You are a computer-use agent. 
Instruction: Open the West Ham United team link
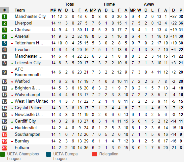(31, 101)
